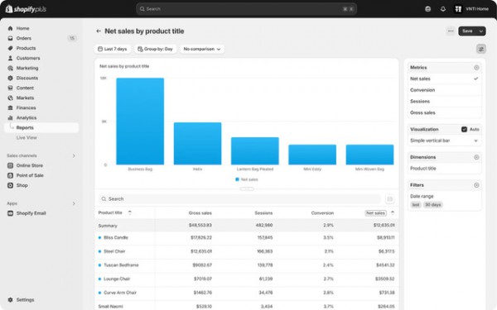Open the three-dot more actions menu
The width and height of the screenshot is (497, 310).
[x=451, y=31]
